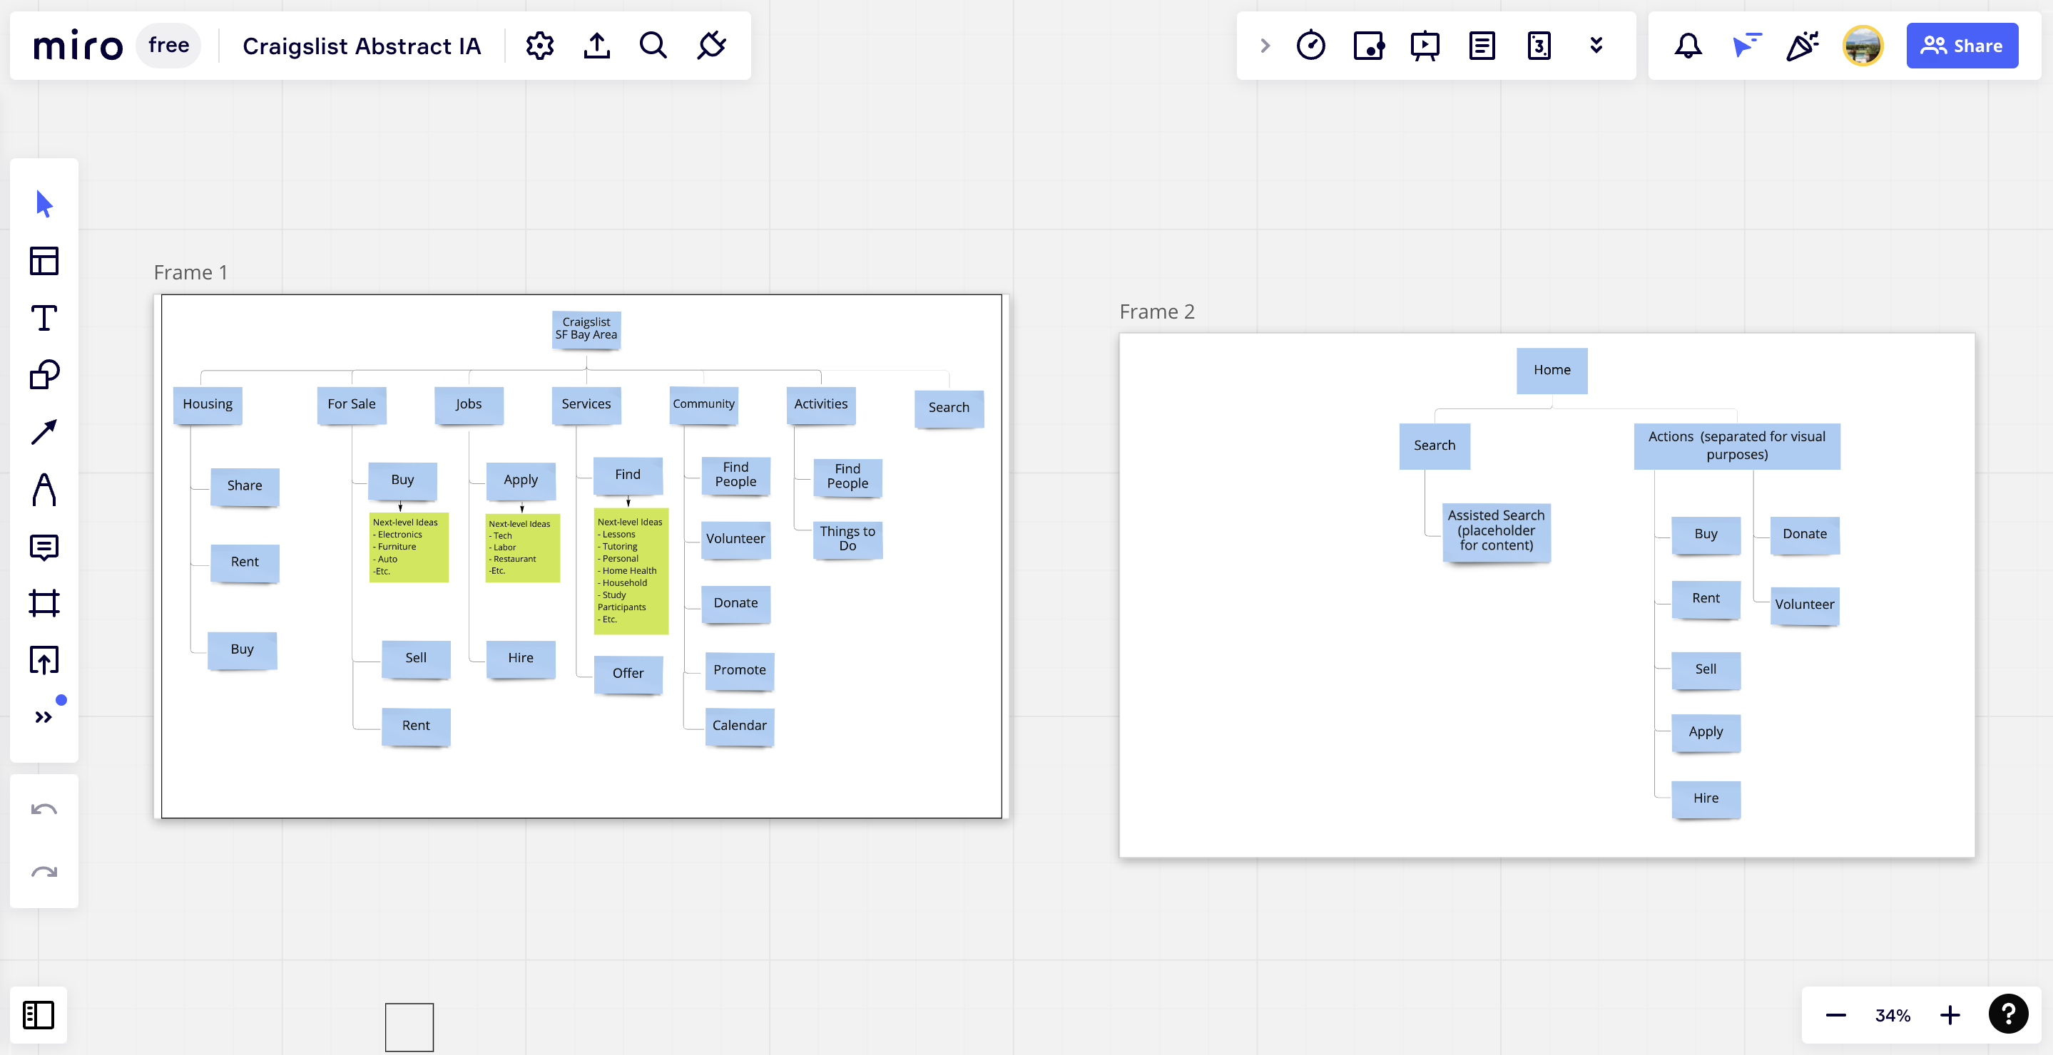Export the board via upload icon
Screen dimensions: 2053x1055
(x=597, y=46)
